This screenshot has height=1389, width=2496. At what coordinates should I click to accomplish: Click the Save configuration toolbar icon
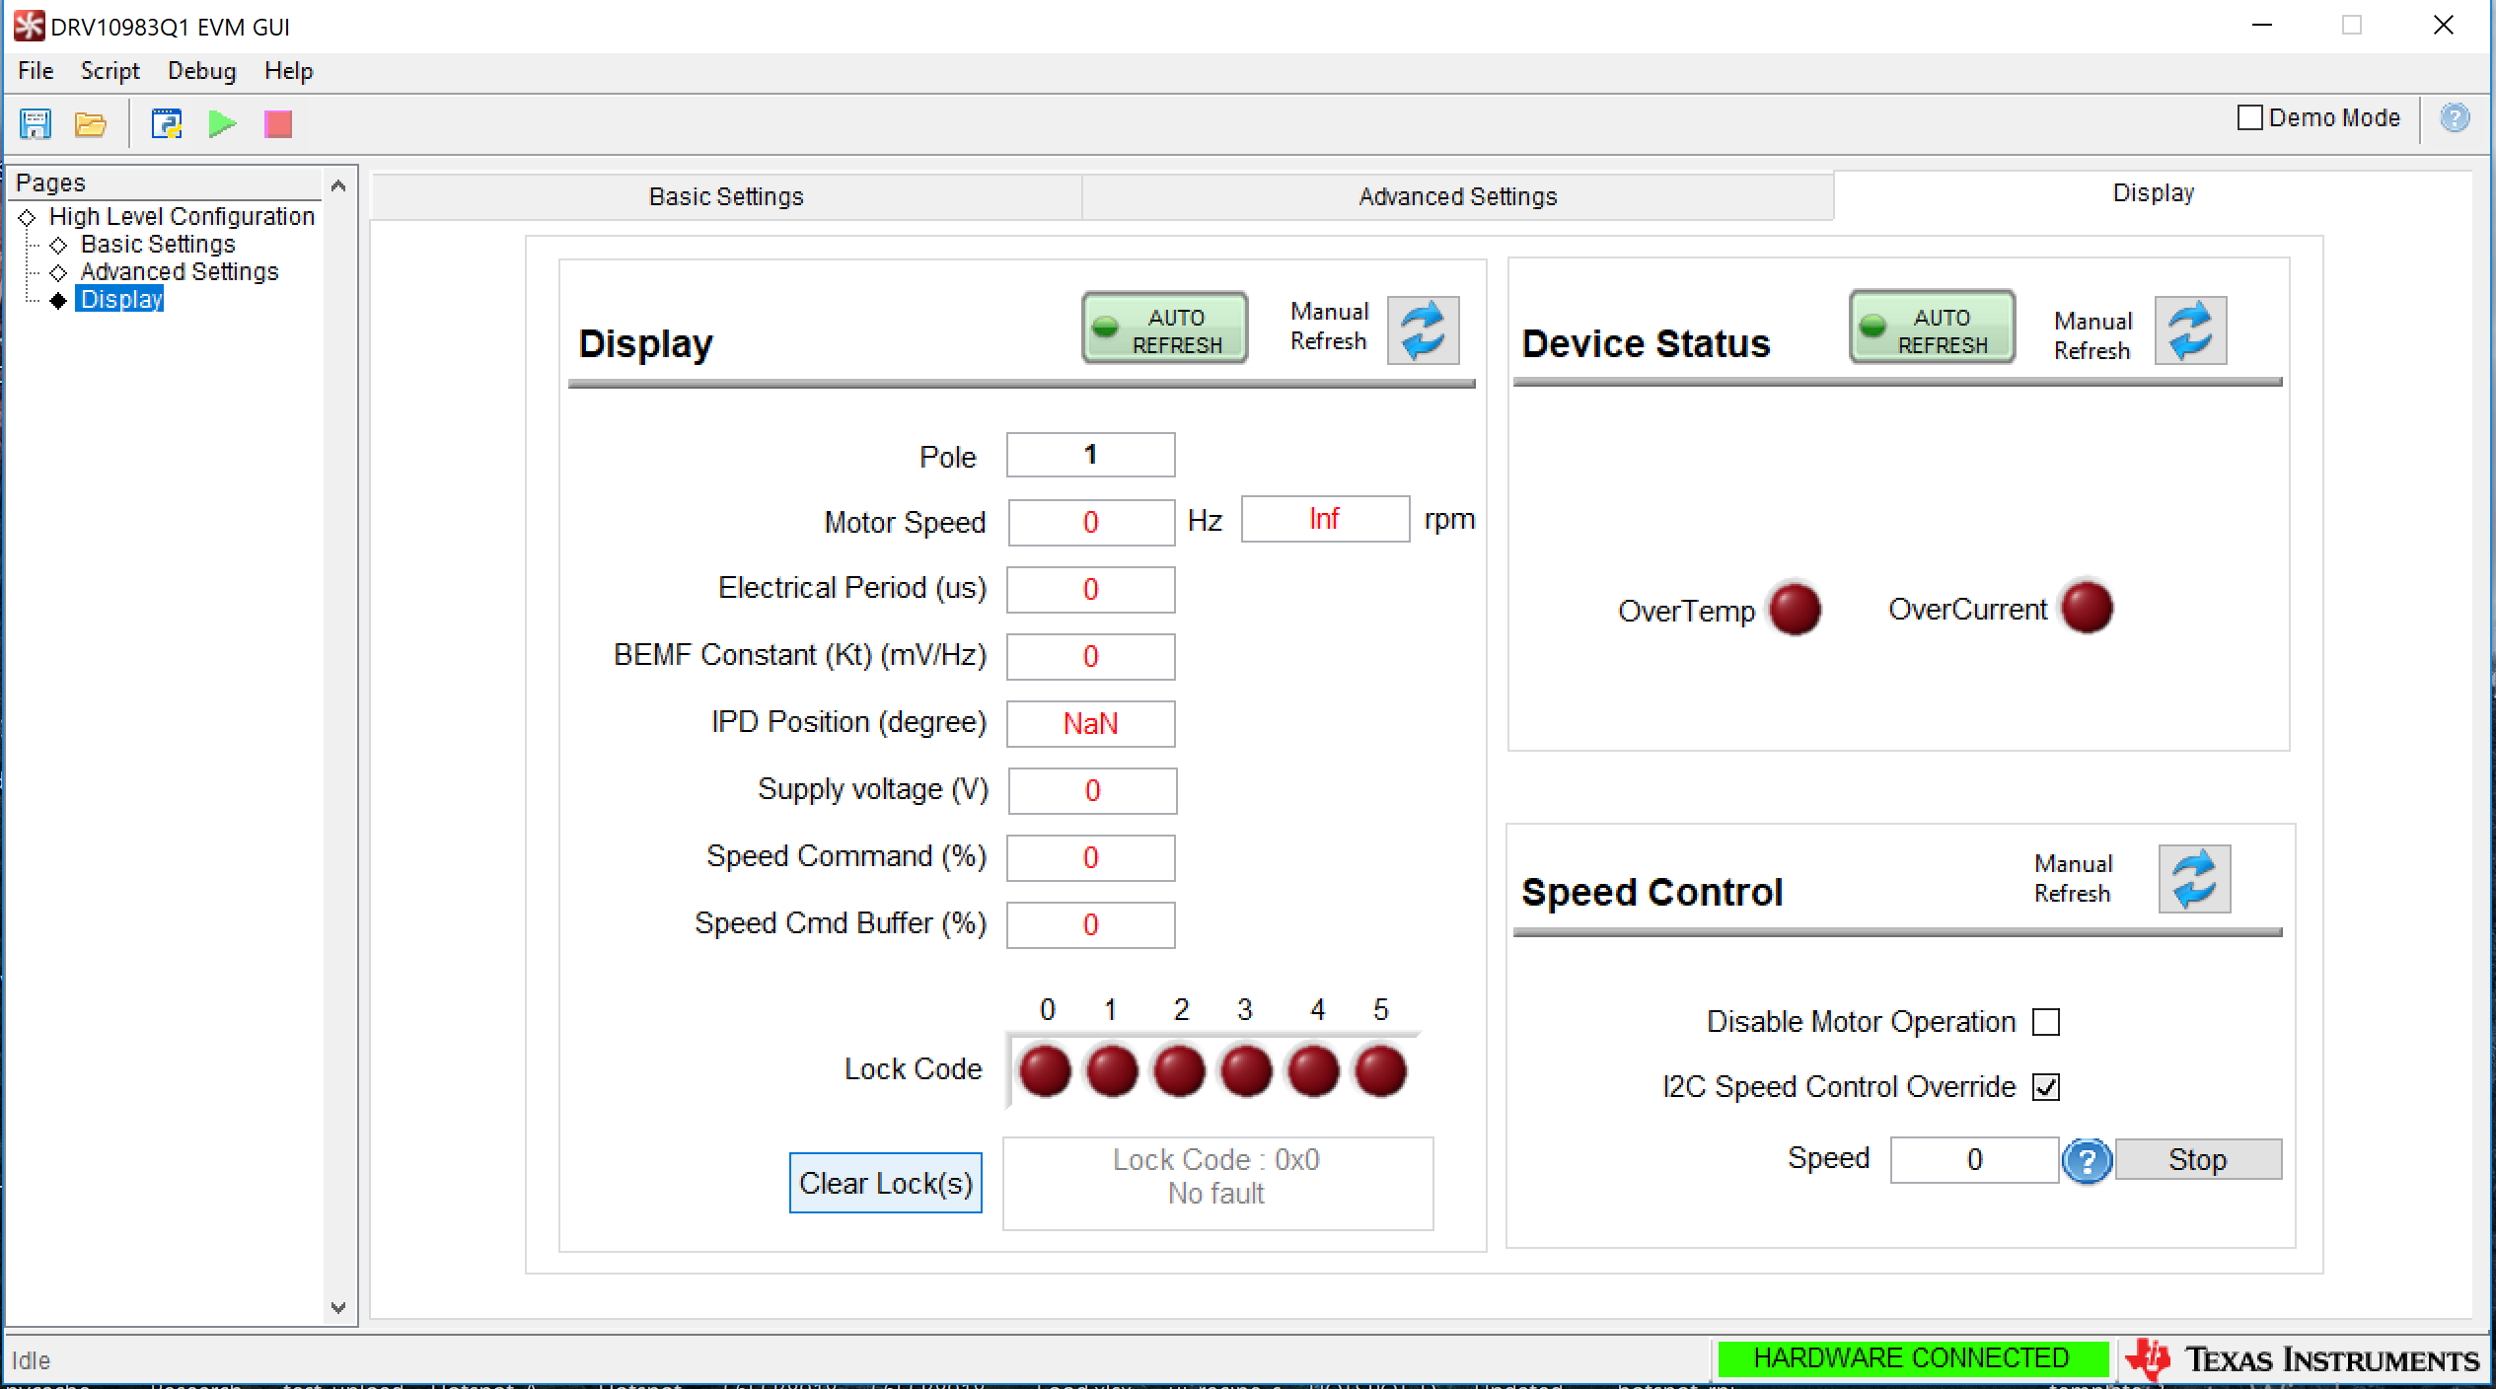pos(36,124)
